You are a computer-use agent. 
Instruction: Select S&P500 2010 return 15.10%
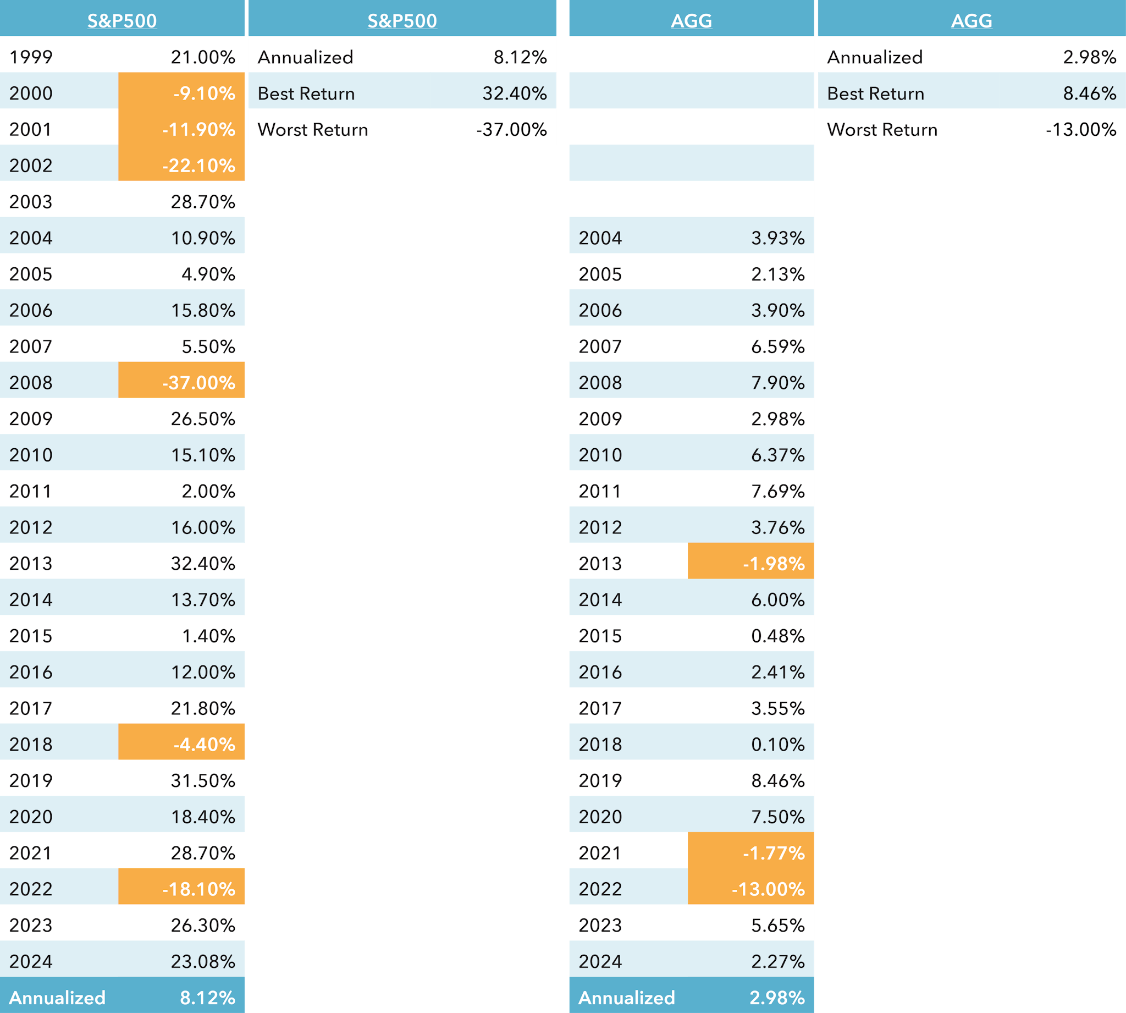click(x=203, y=455)
